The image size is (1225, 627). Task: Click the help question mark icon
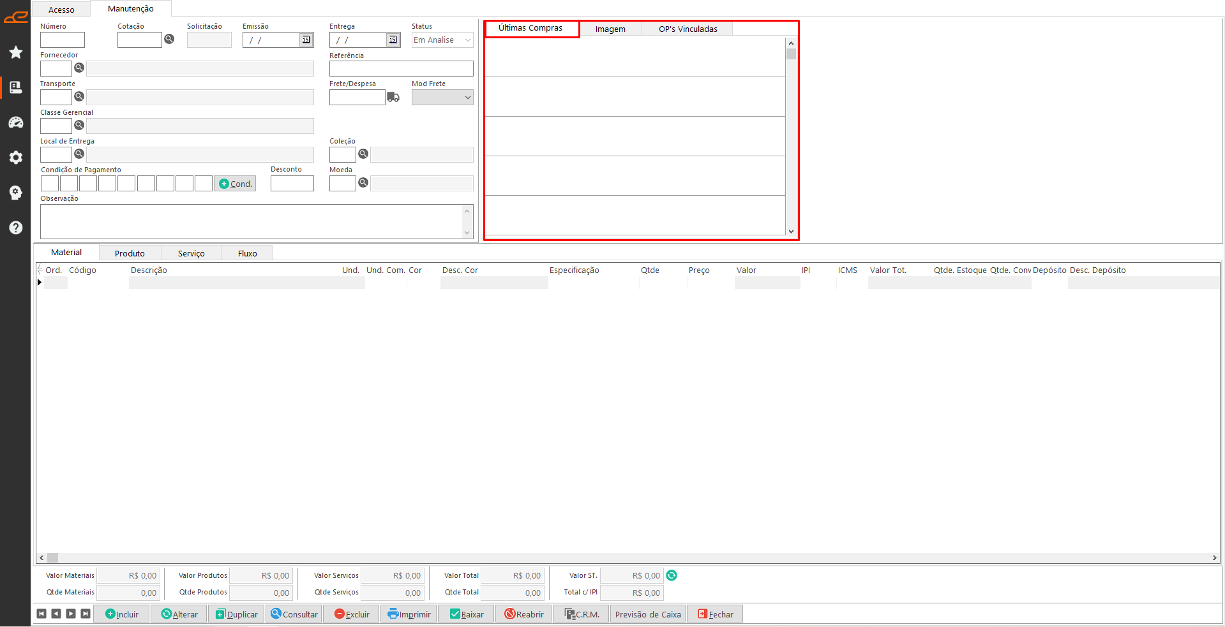(x=16, y=228)
